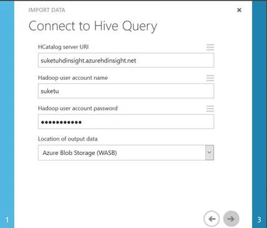Open Hadoop user account name menu icon

(x=210, y=78)
